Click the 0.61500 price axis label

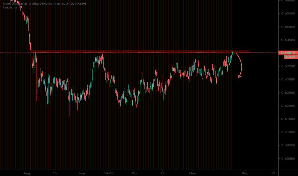[288, 119]
